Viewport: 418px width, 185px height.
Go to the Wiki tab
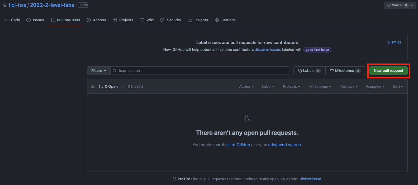147,20
